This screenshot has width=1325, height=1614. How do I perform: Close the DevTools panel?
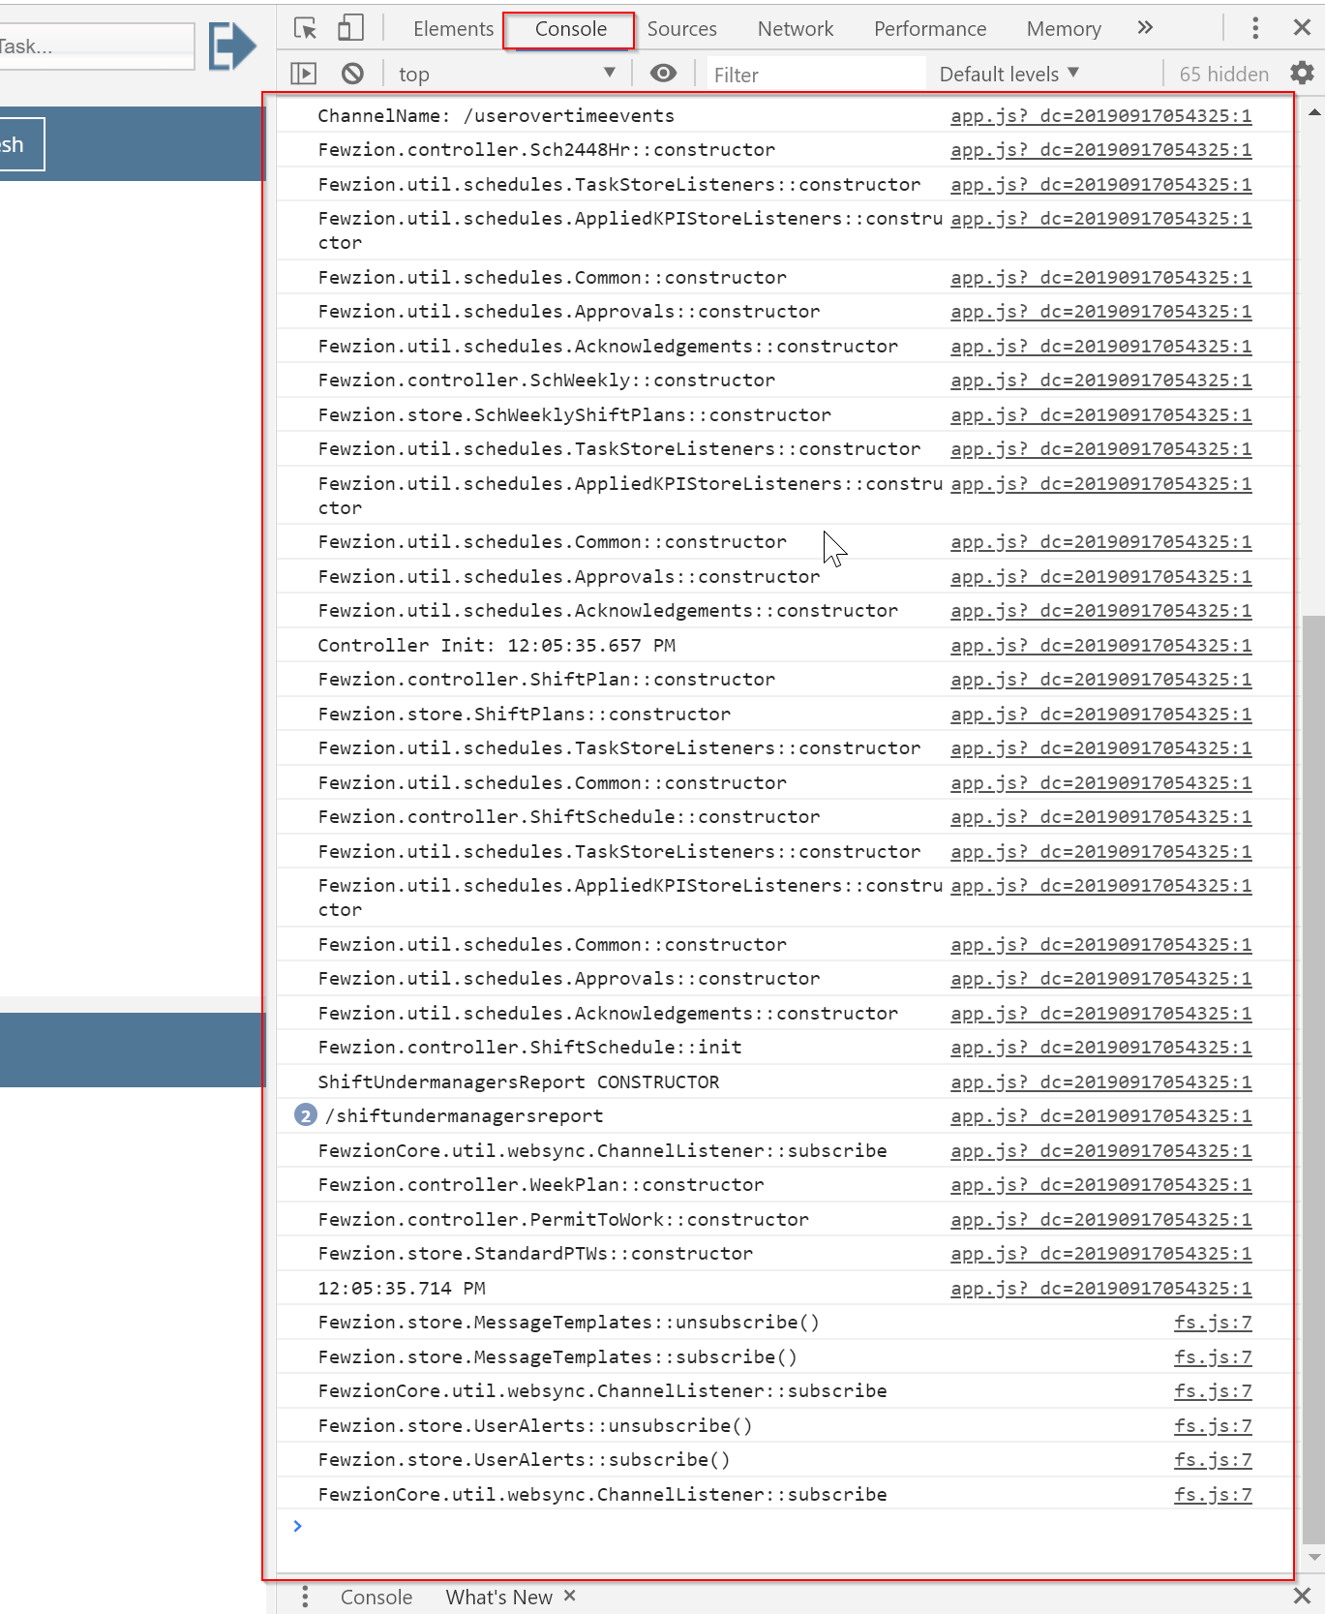click(1303, 28)
